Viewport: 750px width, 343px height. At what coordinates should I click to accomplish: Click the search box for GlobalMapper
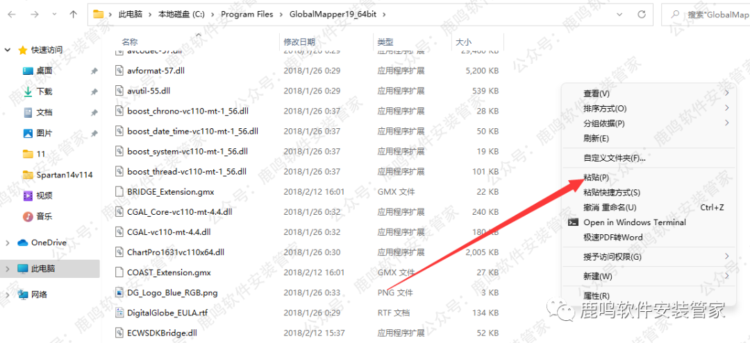click(x=706, y=15)
